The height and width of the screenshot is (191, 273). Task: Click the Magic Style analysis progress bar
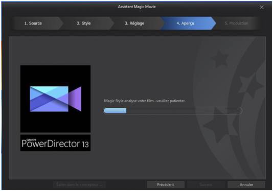point(173,111)
